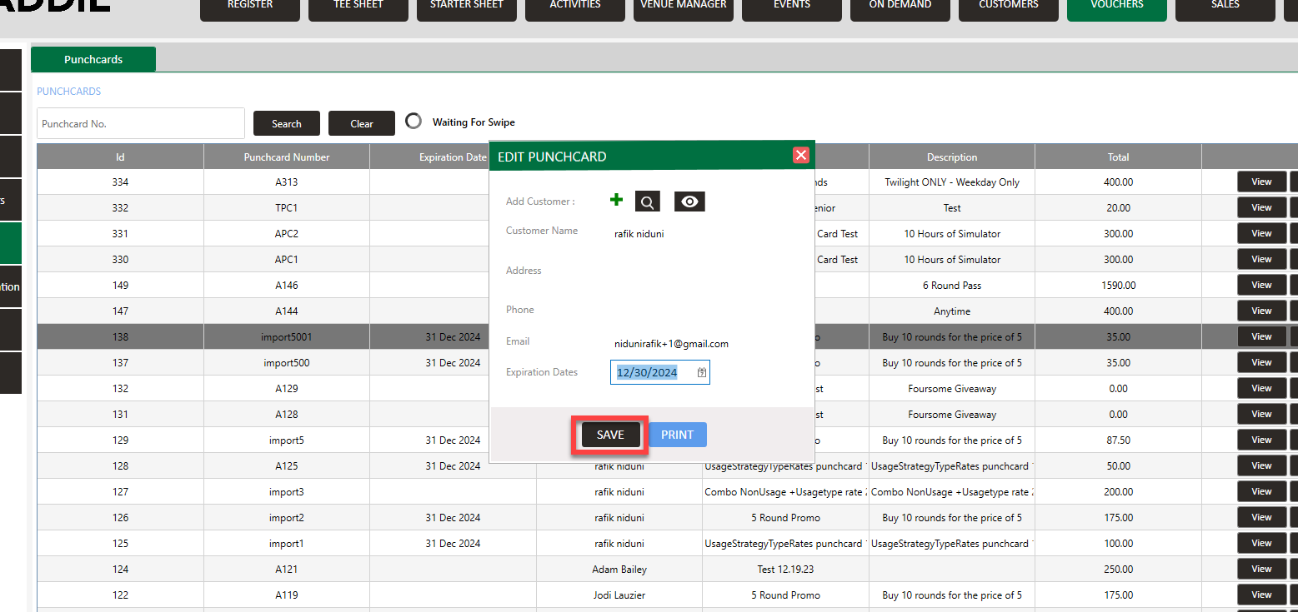
Task: Click the PUNCHCARDS breadcrumb link
Action: coord(68,92)
